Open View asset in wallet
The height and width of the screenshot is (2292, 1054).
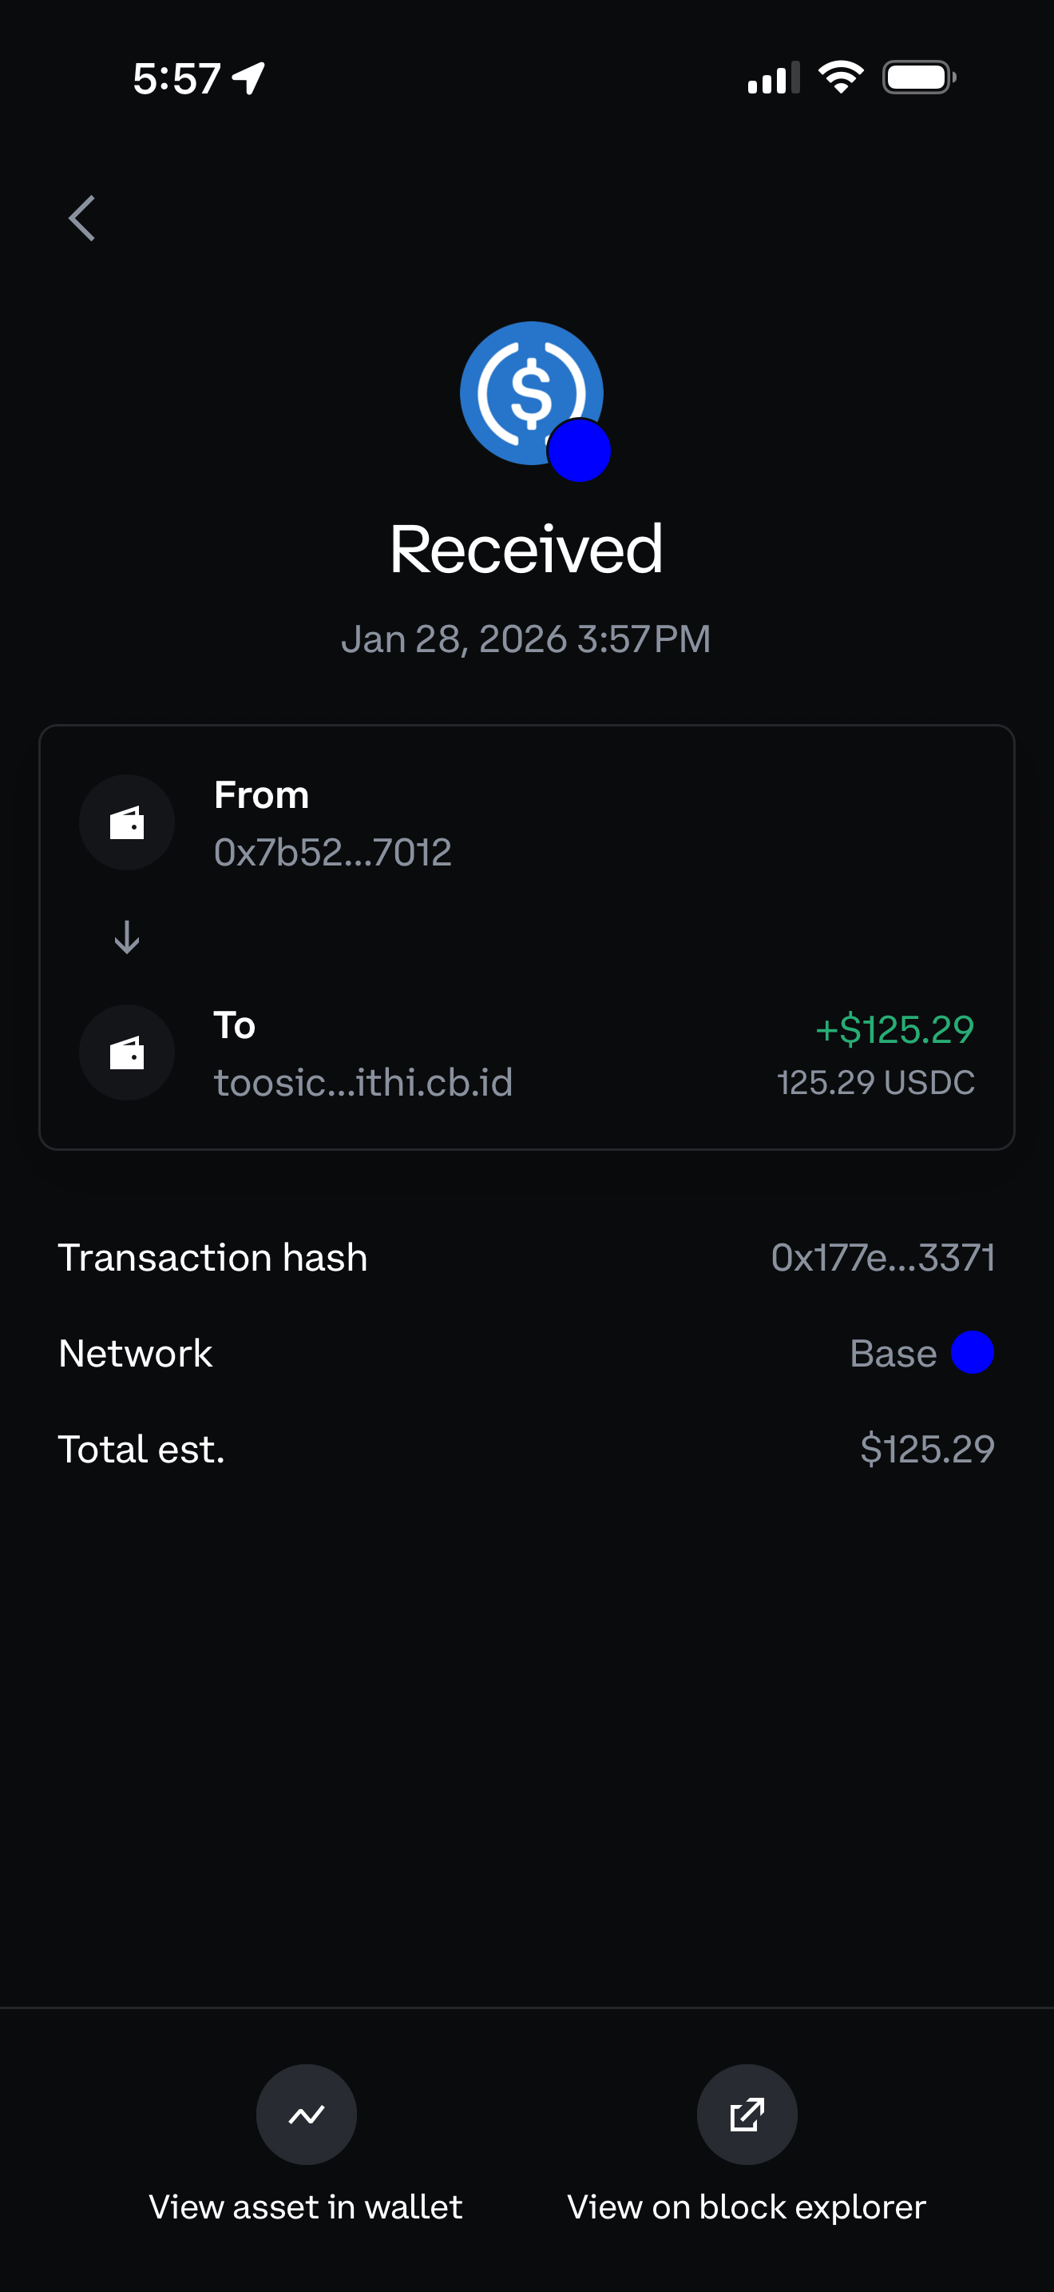click(306, 2207)
